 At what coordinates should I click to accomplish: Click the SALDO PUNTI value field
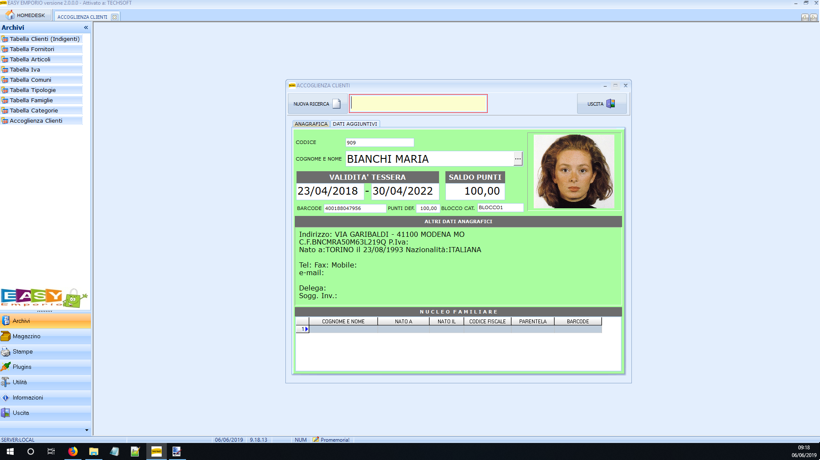click(475, 191)
